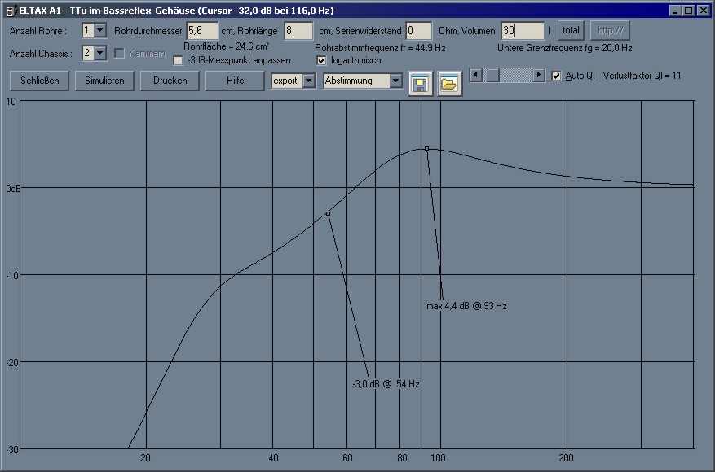Click the max 4,4 dB marker on curve
This screenshot has width=715, height=472.
427,149
